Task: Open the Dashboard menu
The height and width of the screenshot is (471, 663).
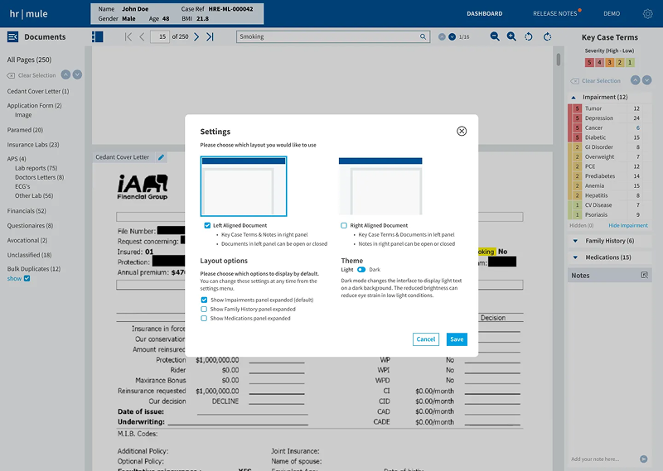Action: pyautogui.click(x=485, y=14)
